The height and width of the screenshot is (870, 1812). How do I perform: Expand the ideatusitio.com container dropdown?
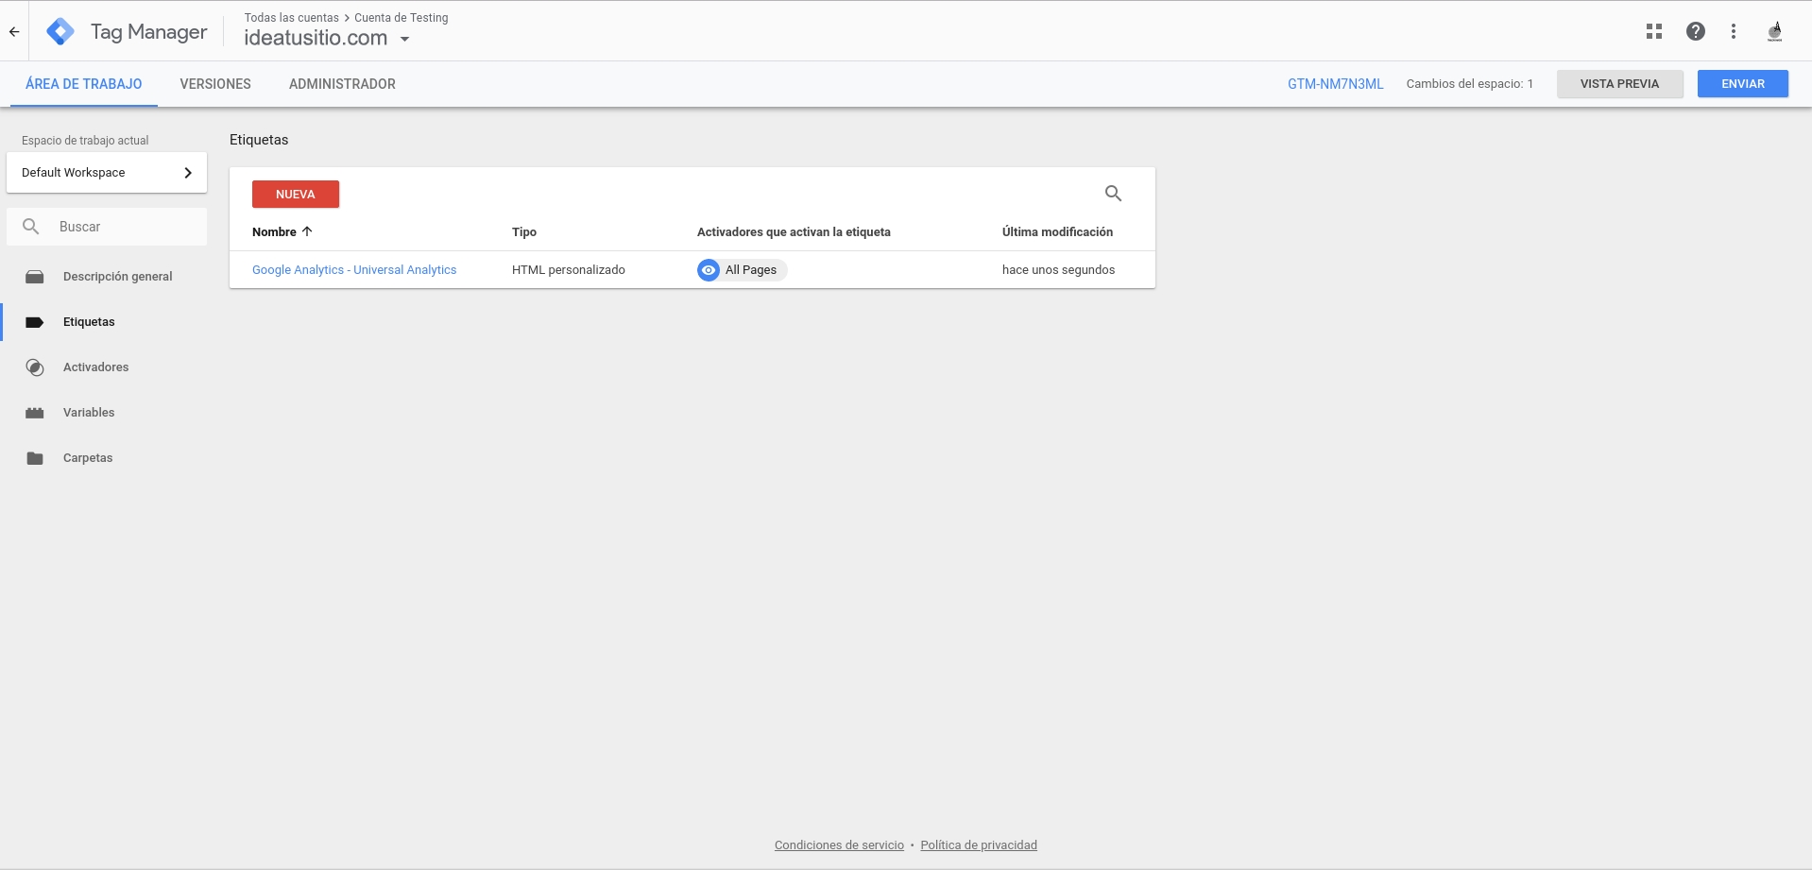[x=405, y=40]
